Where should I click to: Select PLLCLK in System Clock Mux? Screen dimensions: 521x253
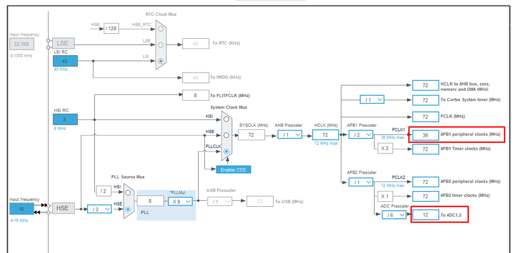point(227,151)
